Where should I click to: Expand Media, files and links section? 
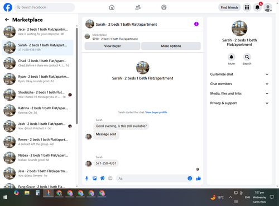tap(239, 93)
